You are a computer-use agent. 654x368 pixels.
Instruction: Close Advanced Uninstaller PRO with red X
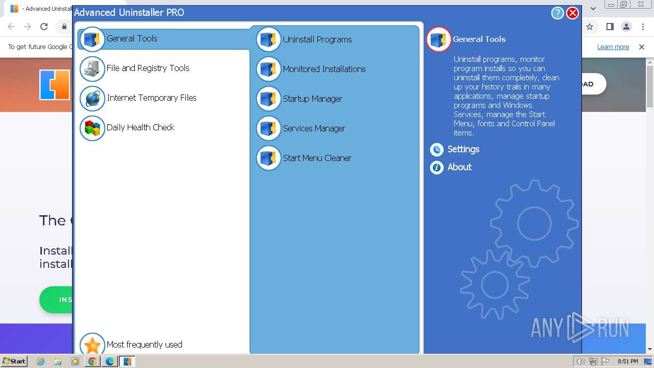pyautogui.click(x=573, y=13)
